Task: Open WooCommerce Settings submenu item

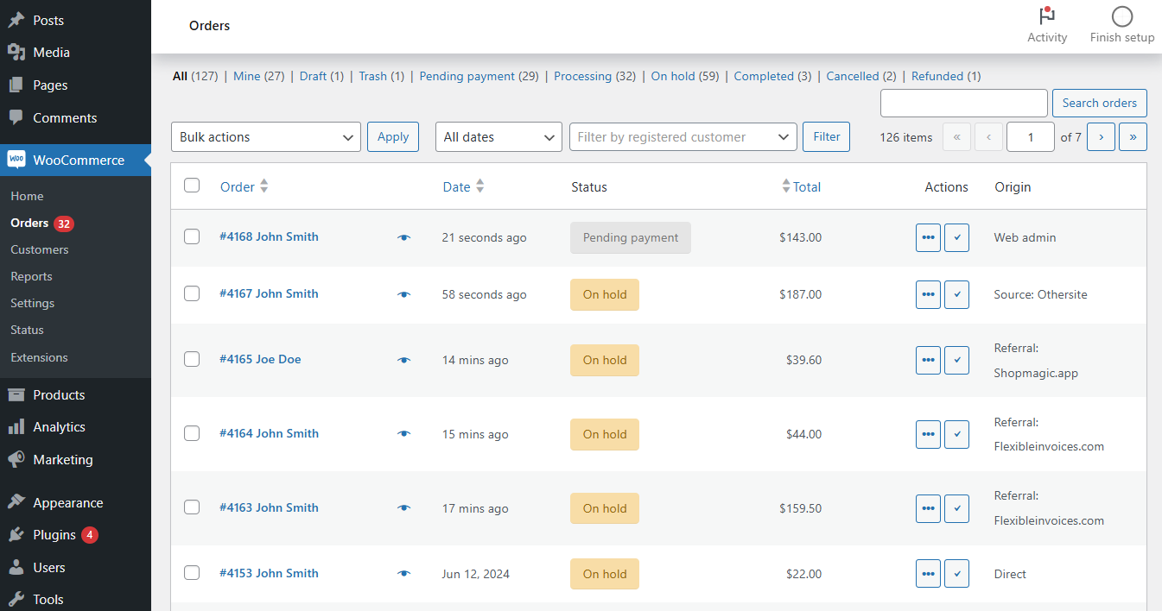Action: [x=32, y=303]
